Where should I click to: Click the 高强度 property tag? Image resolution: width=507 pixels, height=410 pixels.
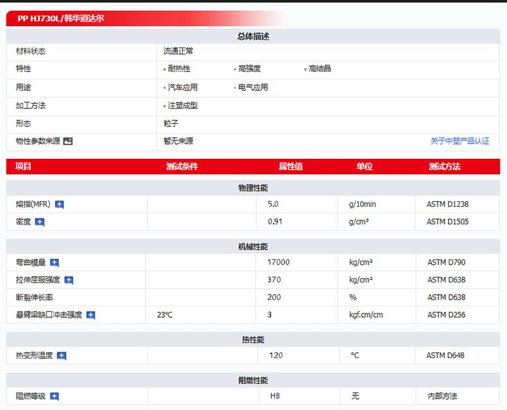coord(249,69)
